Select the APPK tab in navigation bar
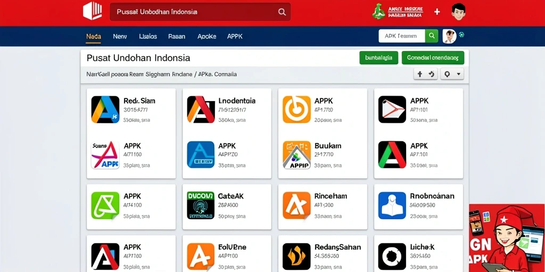Screen dimensions: 545x272 [x=235, y=36]
